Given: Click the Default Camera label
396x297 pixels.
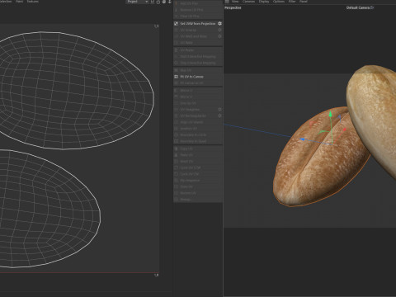Looking at the screenshot, I should point(358,7).
